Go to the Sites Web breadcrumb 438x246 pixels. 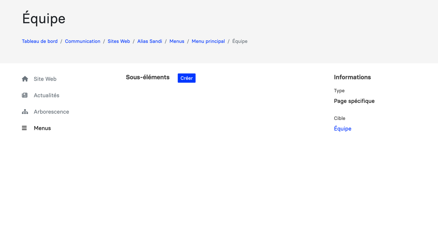[x=119, y=41]
